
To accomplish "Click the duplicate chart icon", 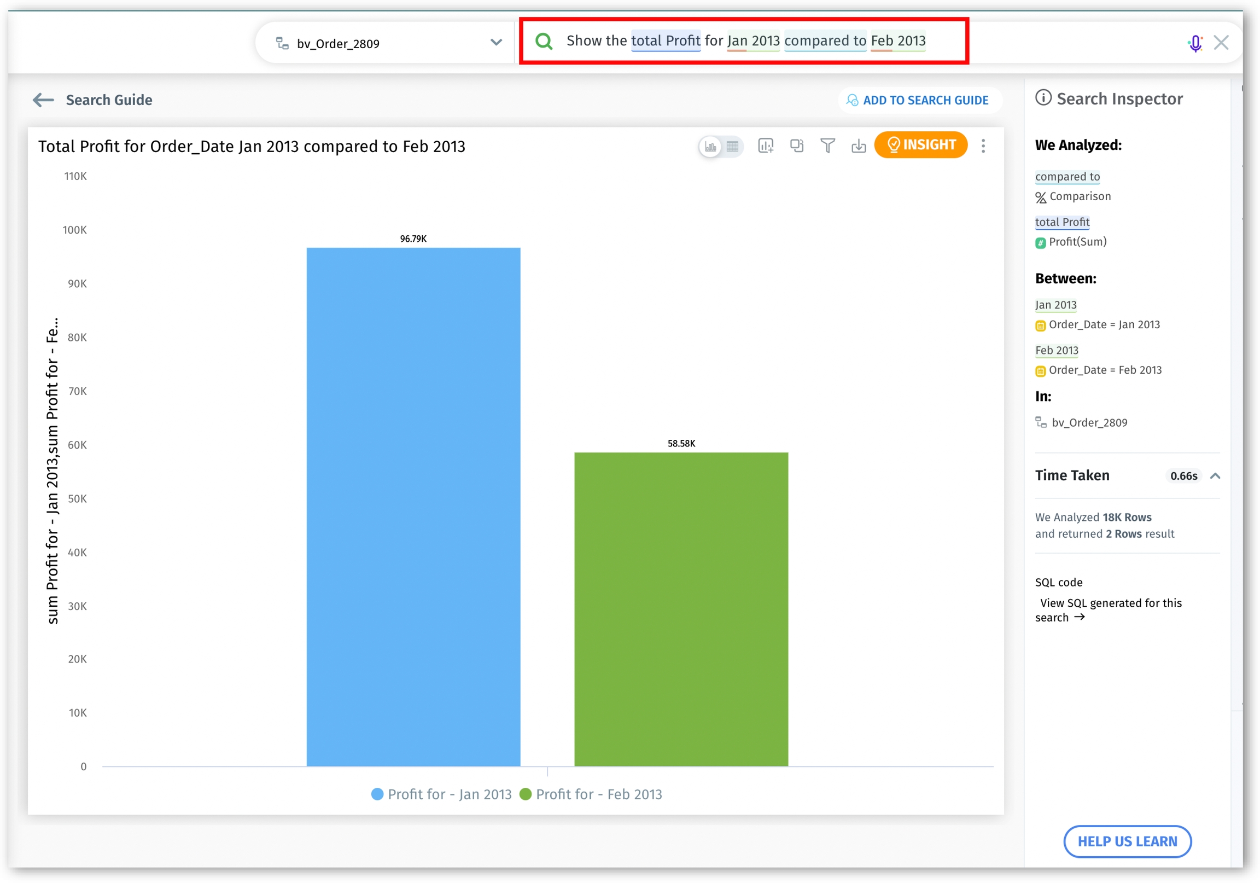I will tap(796, 146).
